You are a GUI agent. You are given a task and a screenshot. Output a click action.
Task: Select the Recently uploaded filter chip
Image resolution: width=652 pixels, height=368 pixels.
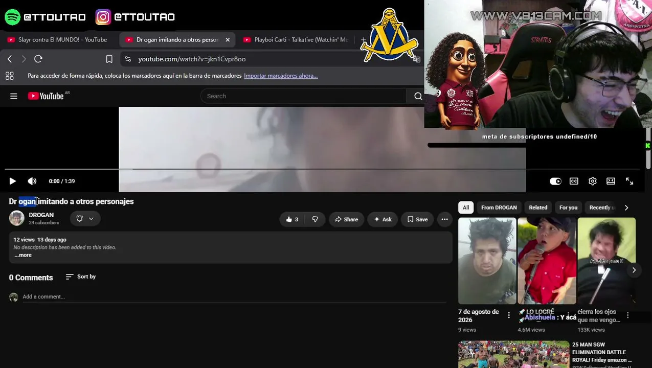tap(601, 208)
